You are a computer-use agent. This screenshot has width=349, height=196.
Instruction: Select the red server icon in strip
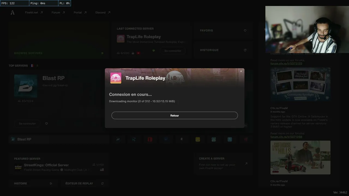(x=150, y=139)
